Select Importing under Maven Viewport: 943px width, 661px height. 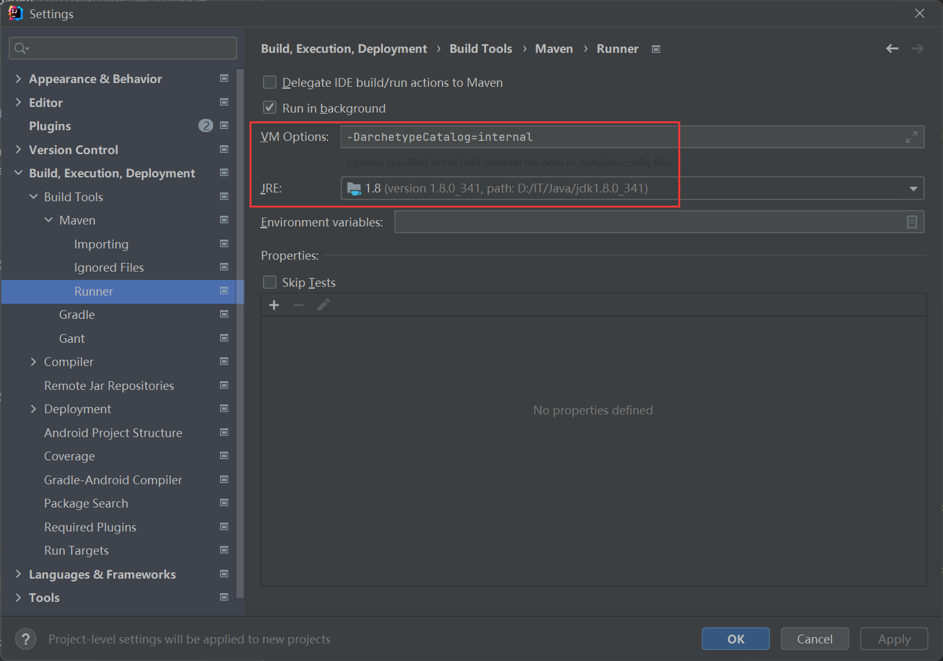coord(101,244)
